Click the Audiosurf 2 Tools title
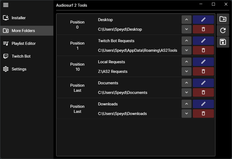Screen dimensions: 232x159 71,5
